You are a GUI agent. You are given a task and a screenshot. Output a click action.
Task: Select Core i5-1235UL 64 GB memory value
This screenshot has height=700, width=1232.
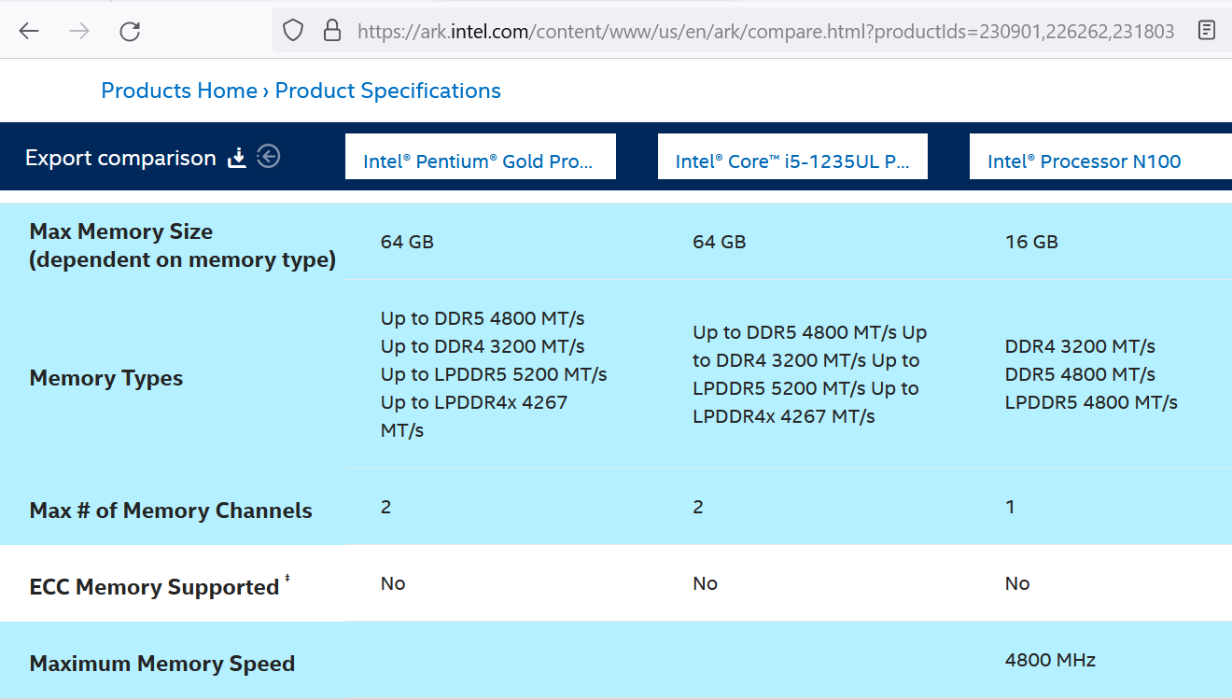[720, 242]
